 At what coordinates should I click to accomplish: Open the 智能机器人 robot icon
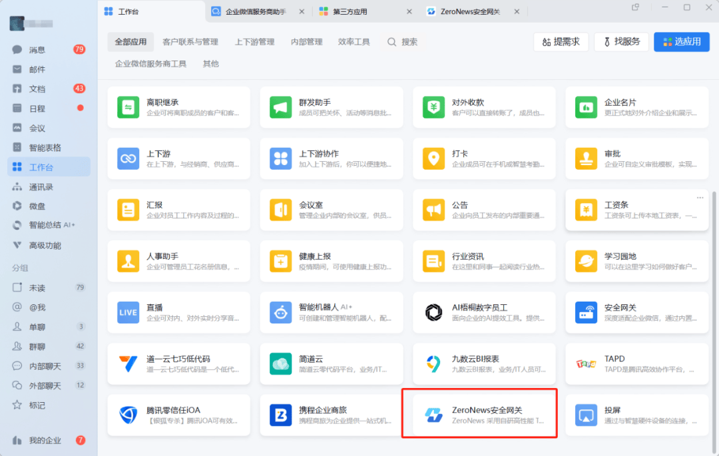click(281, 313)
